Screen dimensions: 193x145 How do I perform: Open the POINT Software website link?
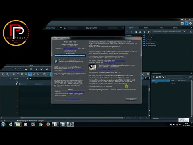[107, 69]
